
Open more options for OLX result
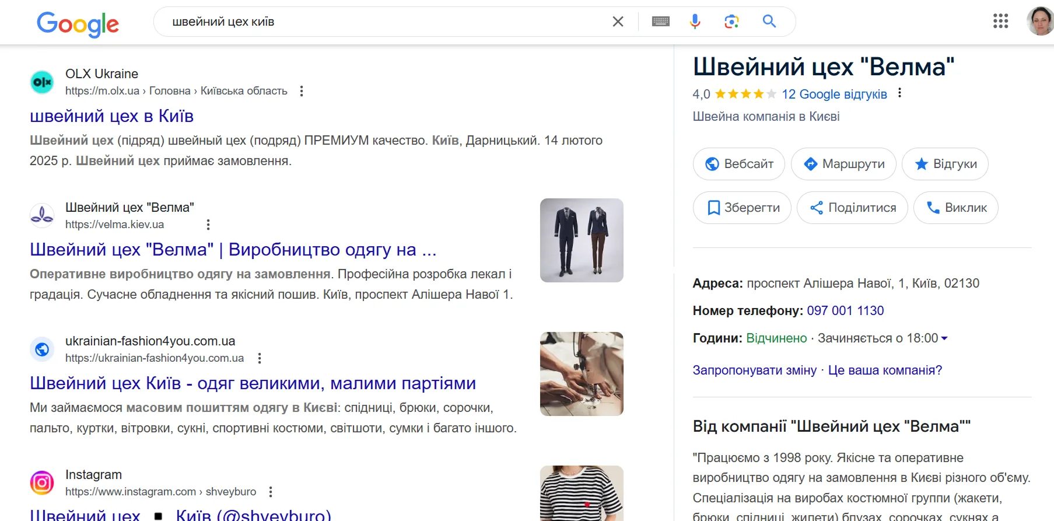[302, 91]
